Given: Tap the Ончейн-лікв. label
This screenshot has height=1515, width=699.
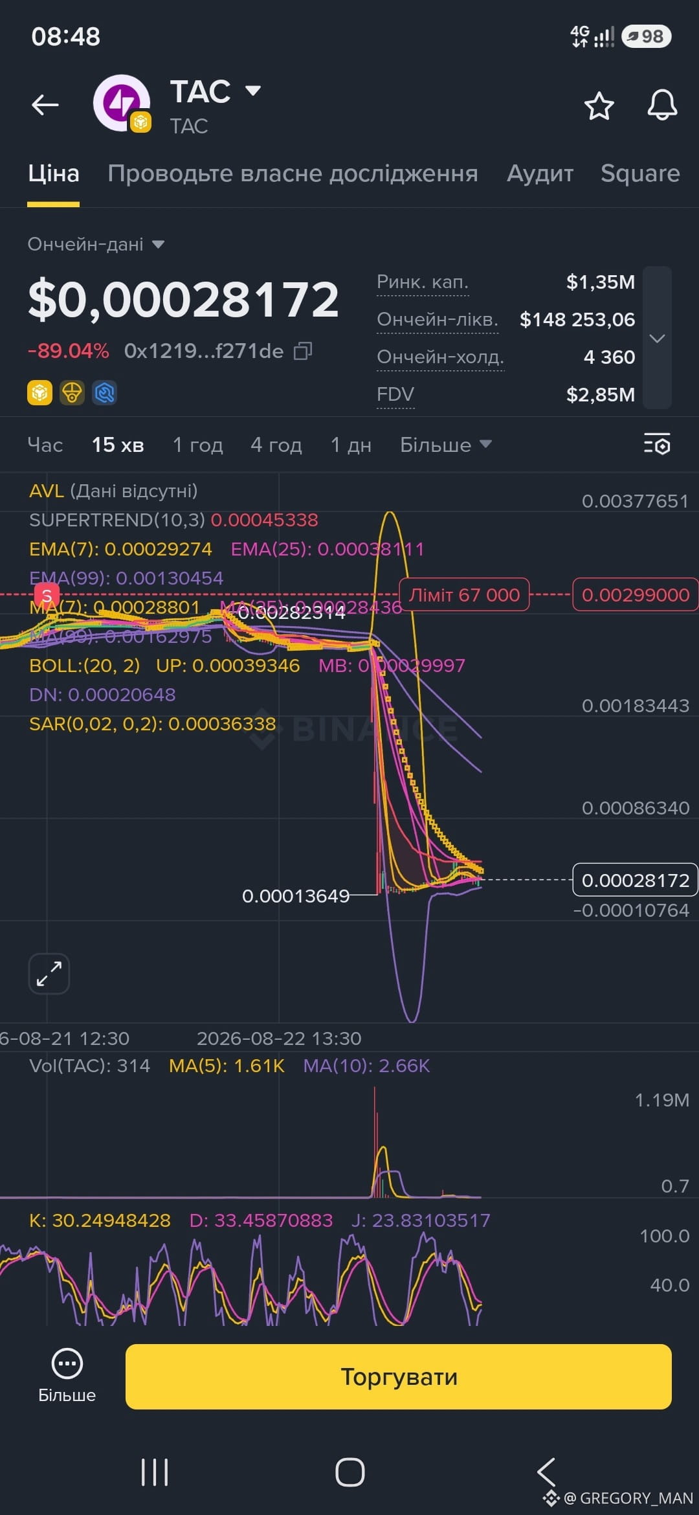Looking at the screenshot, I should (x=438, y=320).
